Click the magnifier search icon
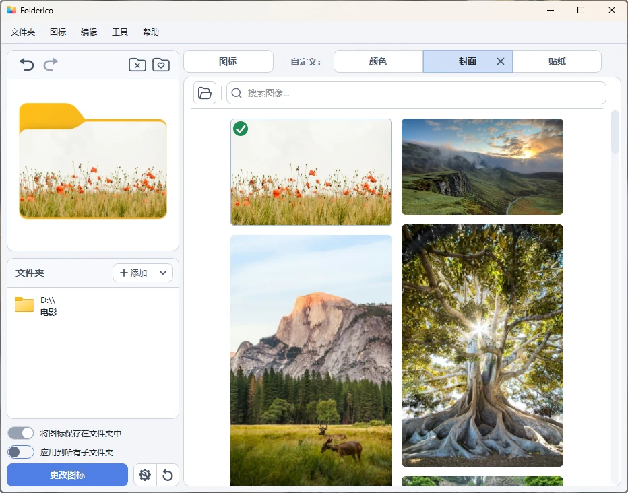Screen dimensions: 628x493 (x=237, y=93)
